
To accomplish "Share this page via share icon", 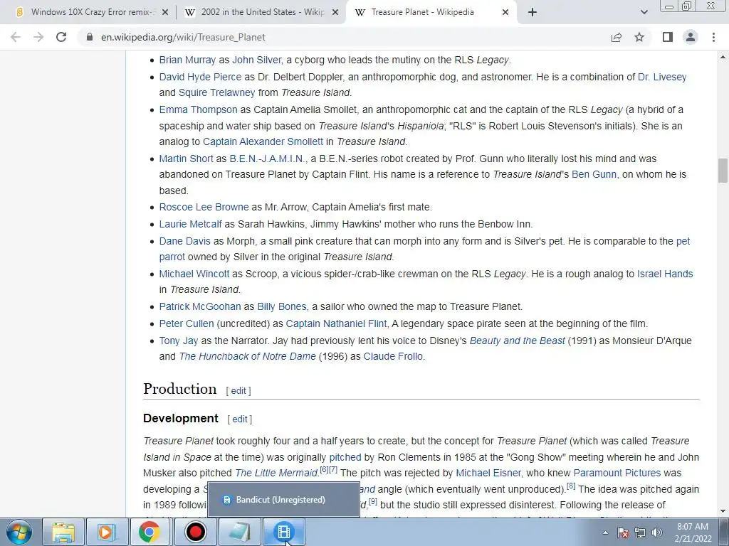I will pos(617,37).
